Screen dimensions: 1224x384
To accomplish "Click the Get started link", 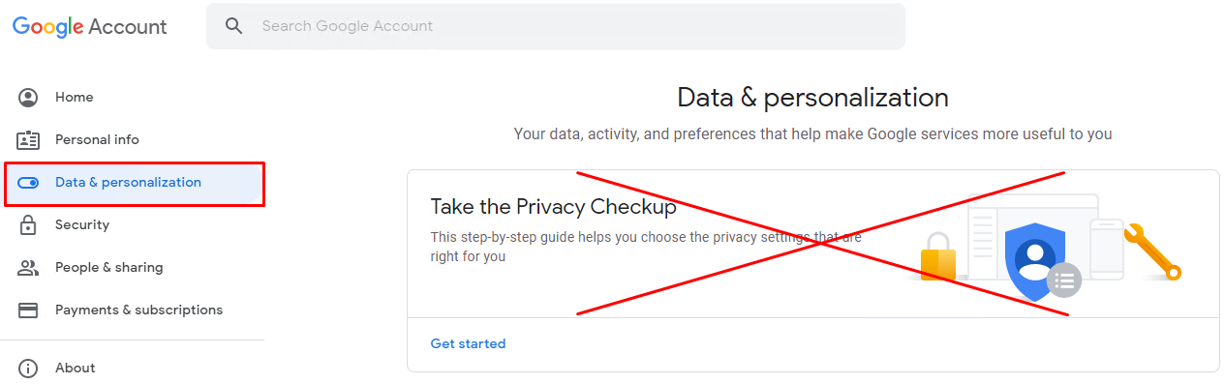I will point(468,343).
